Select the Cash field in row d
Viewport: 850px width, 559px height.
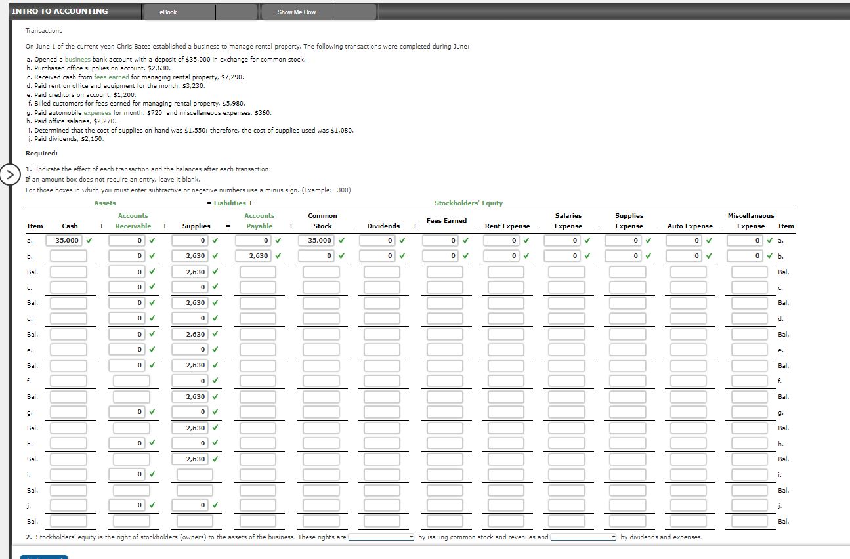68,318
